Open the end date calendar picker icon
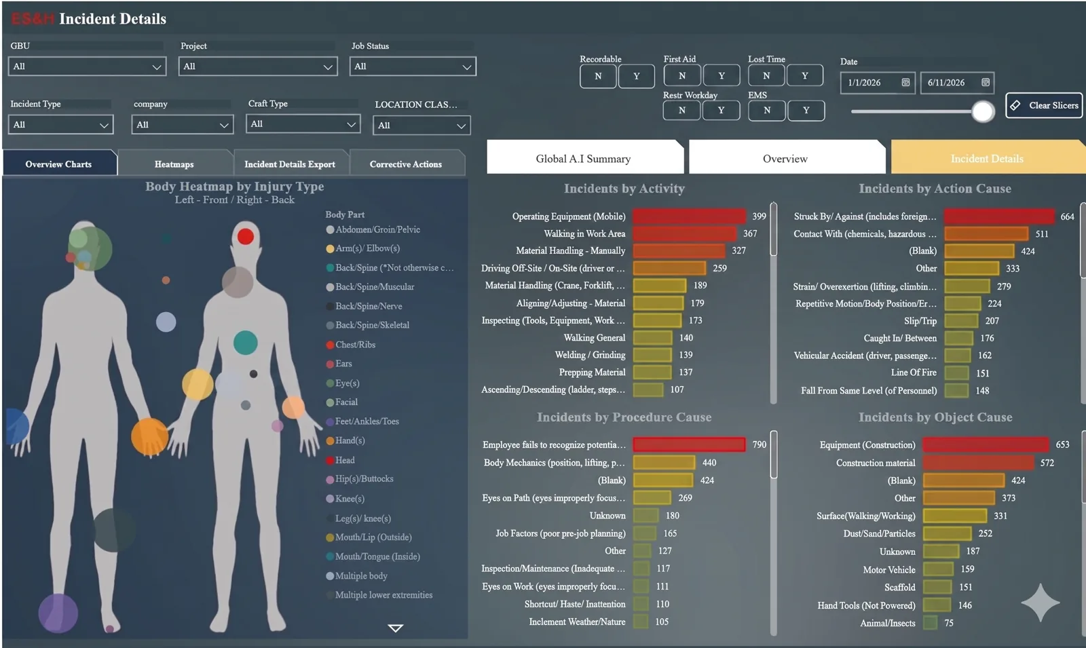The height and width of the screenshot is (648, 1086). (x=986, y=82)
